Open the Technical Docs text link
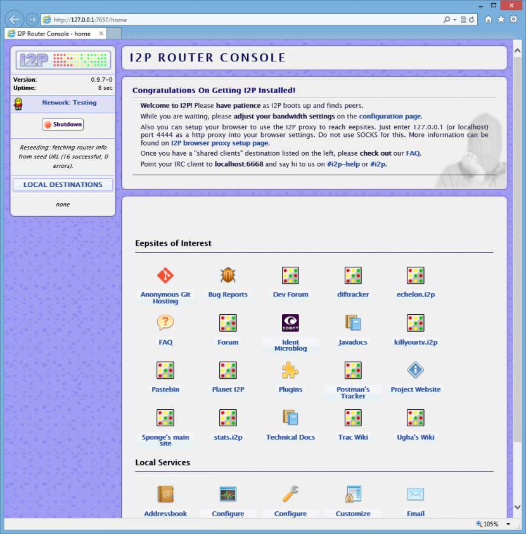Screen dimensions: 526x534 point(290,437)
